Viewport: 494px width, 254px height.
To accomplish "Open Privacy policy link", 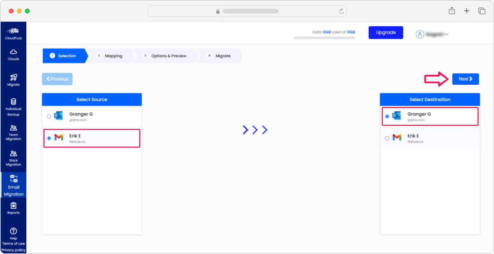I will coord(13,250).
